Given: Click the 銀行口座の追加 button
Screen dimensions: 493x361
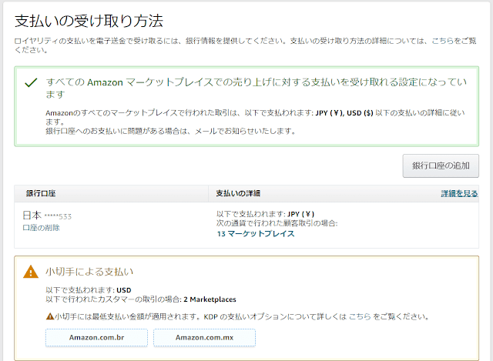Looking at the screenshot, I should tap(441, 165).
